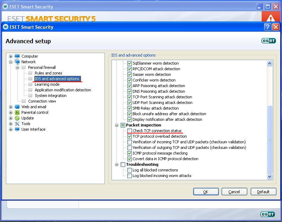This screenshot has height=222, width=282.
Task: Expand the Parental control node
Action: (x=11, y=112)
